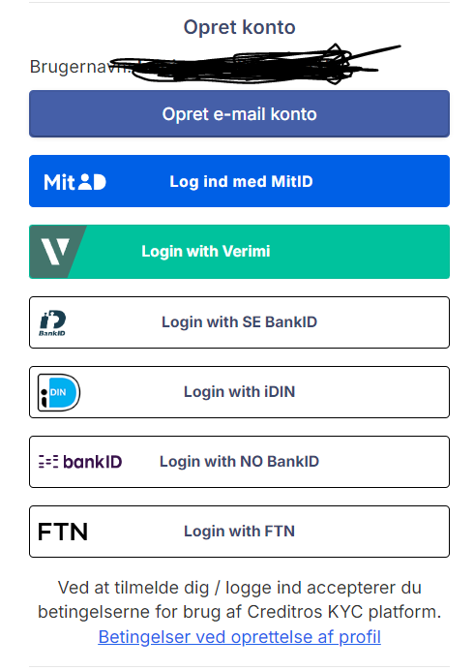Viewport: 474px width, 670px height.
Task: Click the person silhouette in MitID logo
Action: pos(85,182)
